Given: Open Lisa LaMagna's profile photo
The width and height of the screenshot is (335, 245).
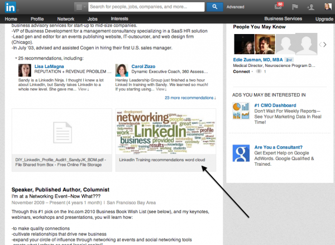Looking at the screenshot, I should pos(25,70).
